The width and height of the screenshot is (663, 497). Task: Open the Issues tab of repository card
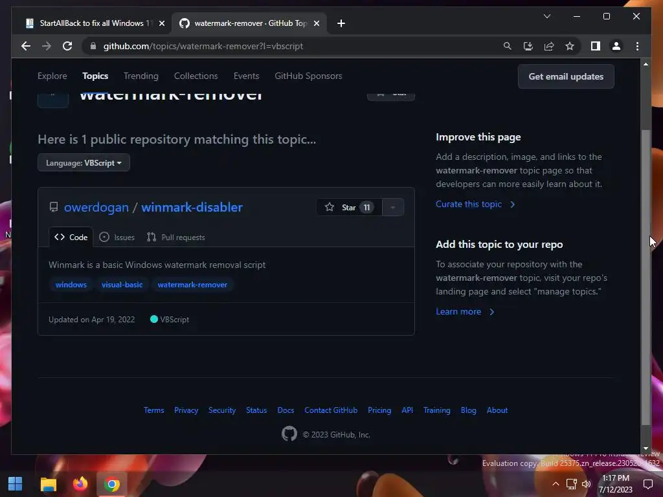point(117,237)
